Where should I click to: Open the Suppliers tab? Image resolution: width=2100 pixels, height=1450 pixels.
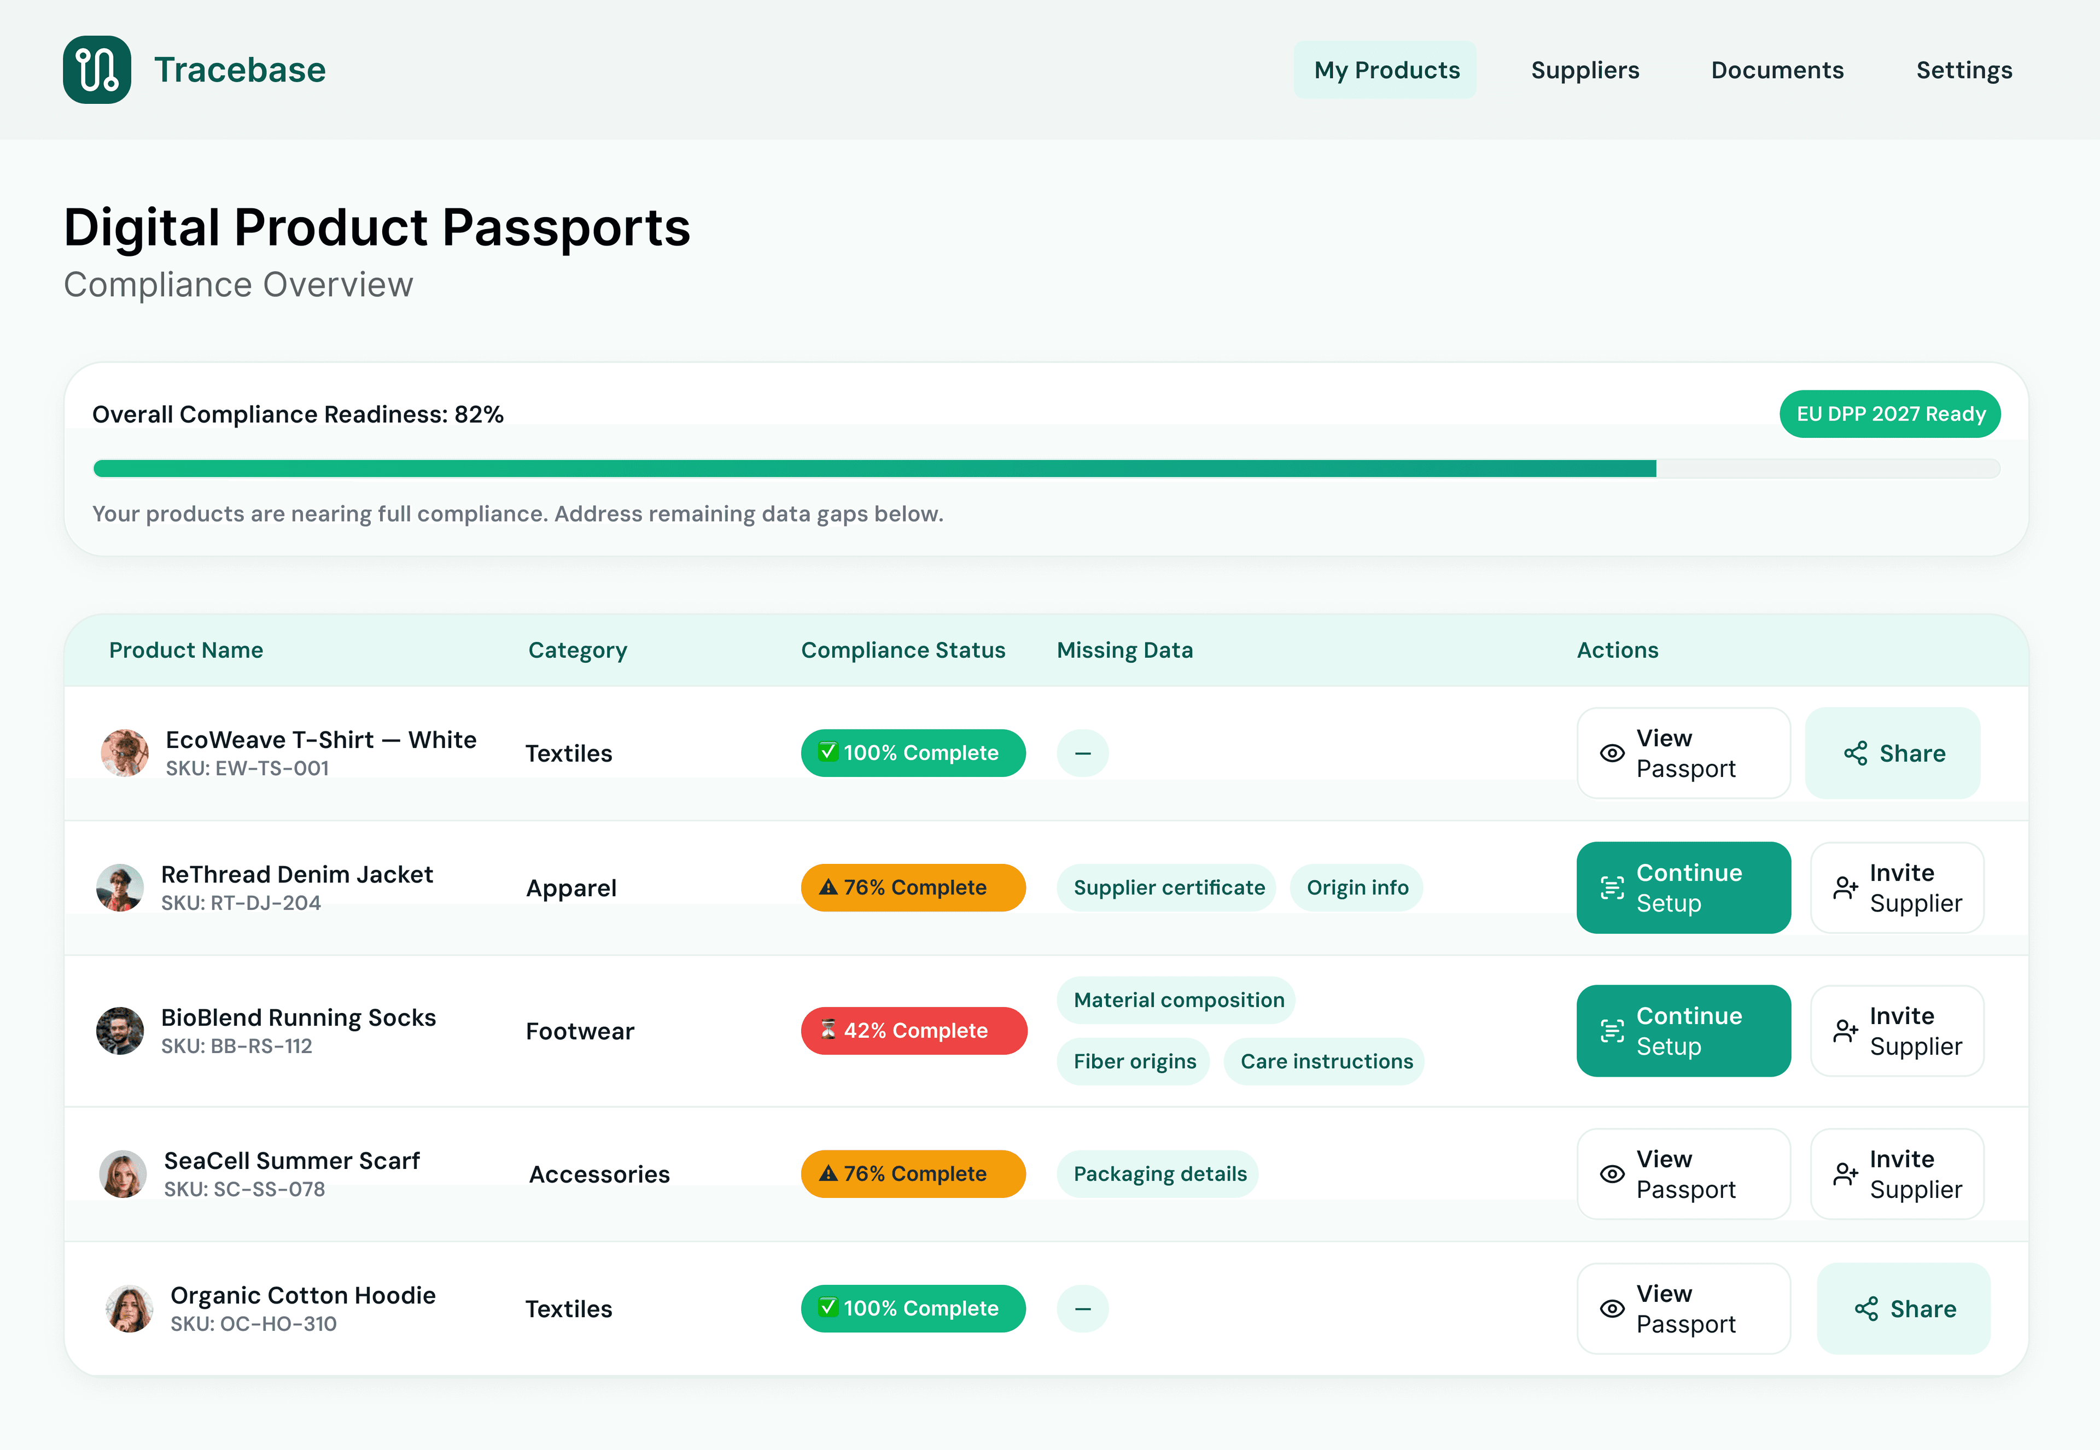1585,70
